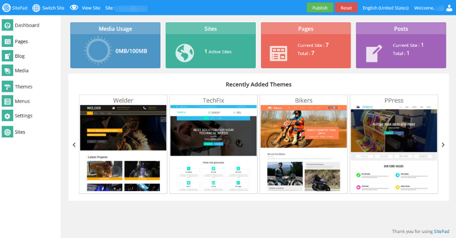Open Pages via its sidebar icon
This screenshot has width=456, height=238.
coord(7,42)
